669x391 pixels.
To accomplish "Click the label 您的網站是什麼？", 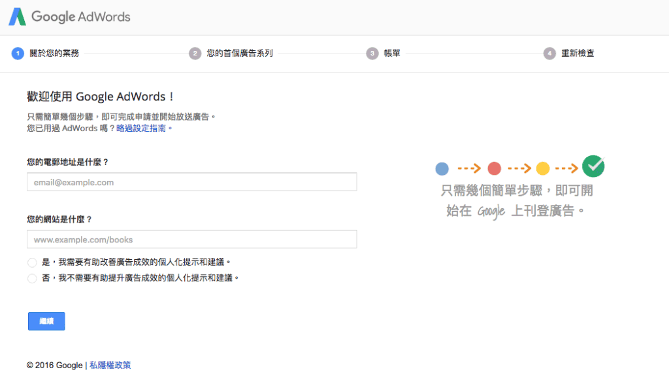I will (59, 219).
